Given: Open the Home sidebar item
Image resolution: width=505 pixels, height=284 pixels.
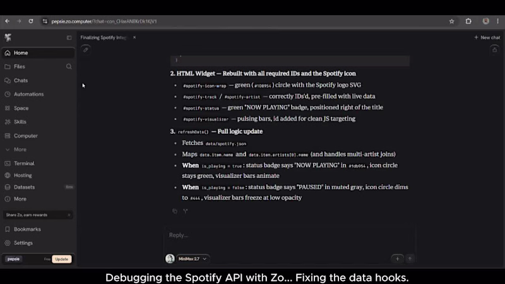Looking at the screenshot, I should point(38,53).
